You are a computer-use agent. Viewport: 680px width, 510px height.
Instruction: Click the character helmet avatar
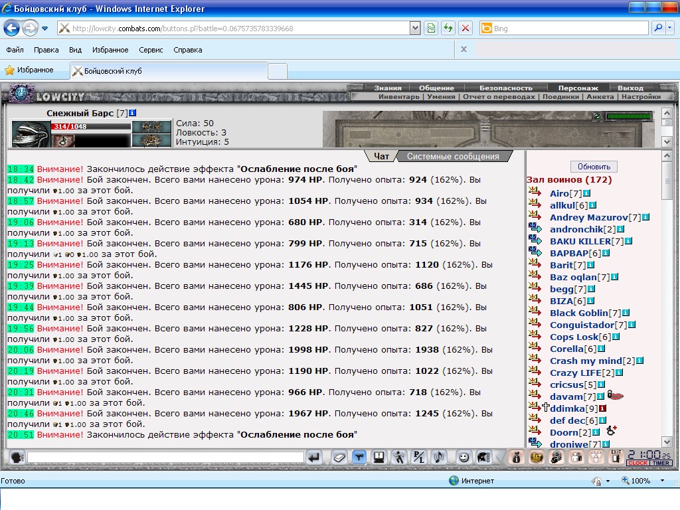pos(31,134)
